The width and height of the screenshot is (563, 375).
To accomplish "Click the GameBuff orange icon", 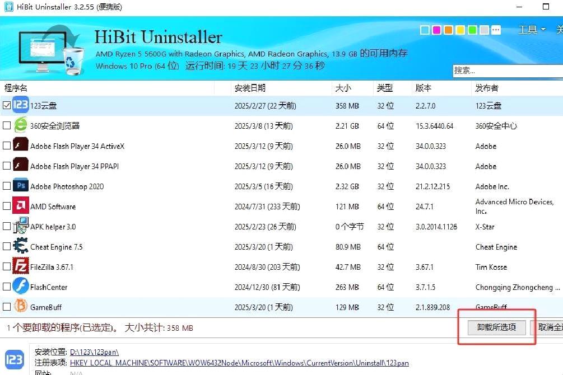I will [21, 306].
